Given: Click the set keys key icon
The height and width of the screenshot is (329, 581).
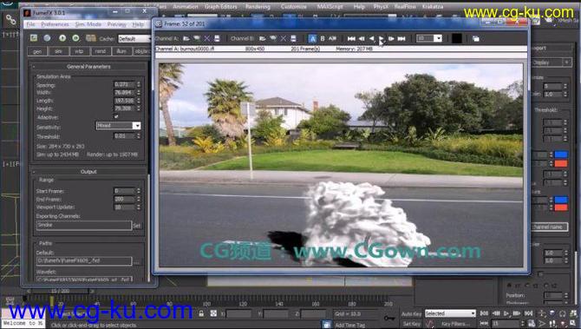Looking at the screenshot, I should click(389, 319).
